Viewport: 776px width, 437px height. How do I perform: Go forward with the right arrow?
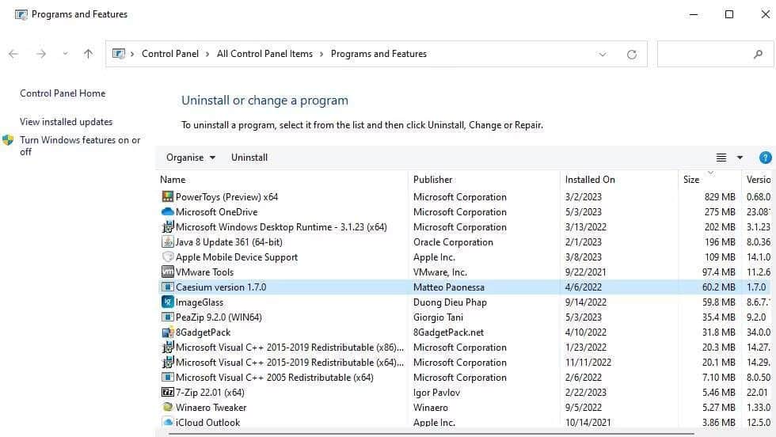[x=41, y=54]
